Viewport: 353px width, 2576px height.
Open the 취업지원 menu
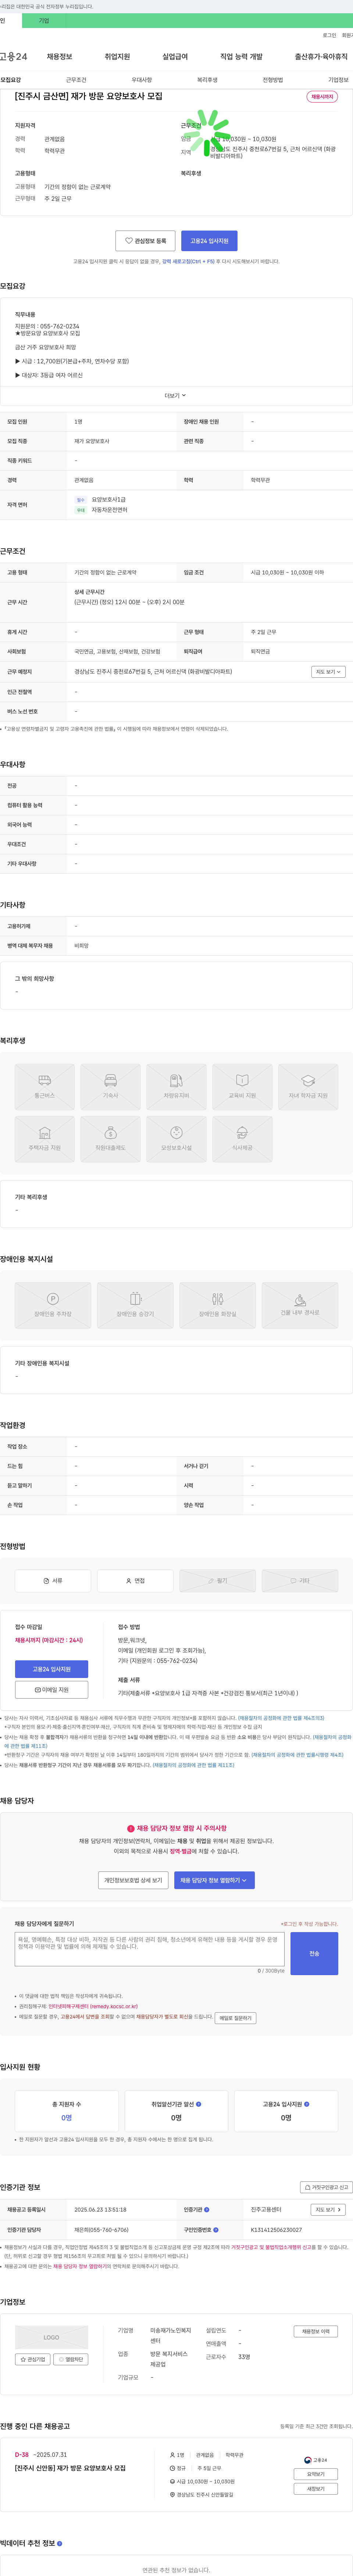(x=117, y=57)
